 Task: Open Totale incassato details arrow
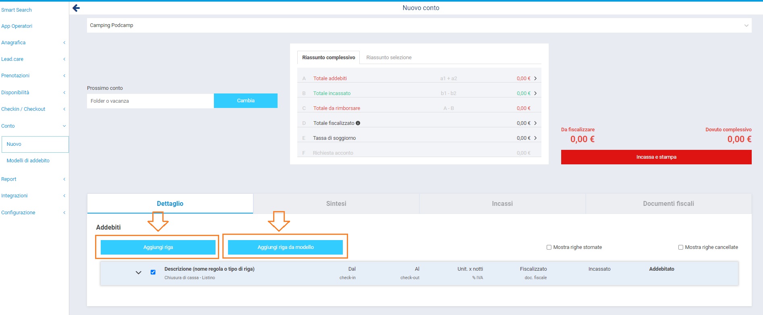(x=535, y=93)
